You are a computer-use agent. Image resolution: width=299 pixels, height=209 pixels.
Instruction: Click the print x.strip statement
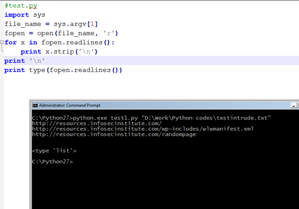point(58,52)
